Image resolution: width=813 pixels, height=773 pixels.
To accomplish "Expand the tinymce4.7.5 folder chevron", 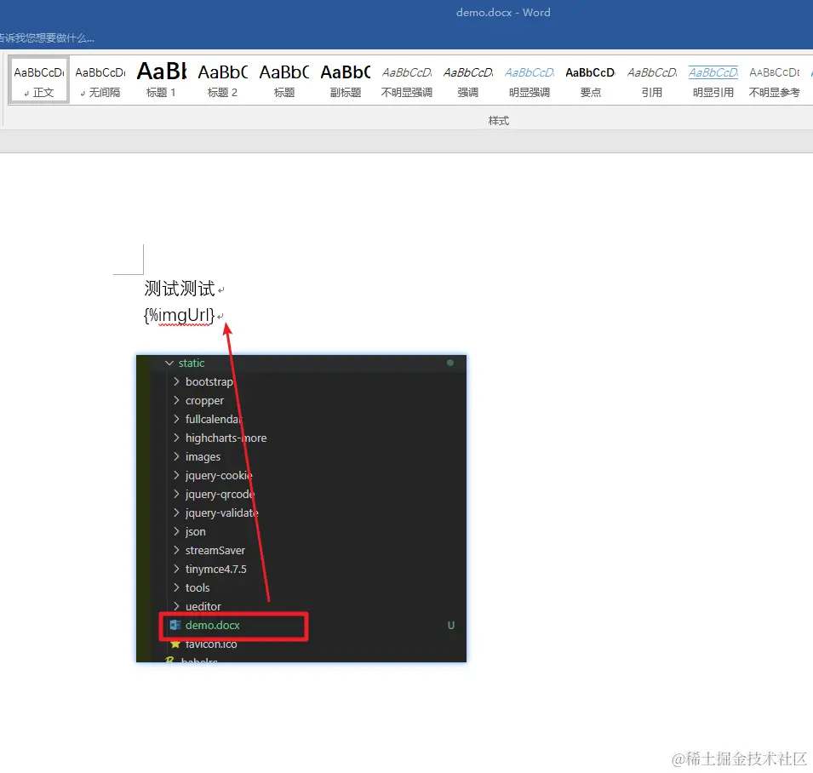I will tap(176, 569).
